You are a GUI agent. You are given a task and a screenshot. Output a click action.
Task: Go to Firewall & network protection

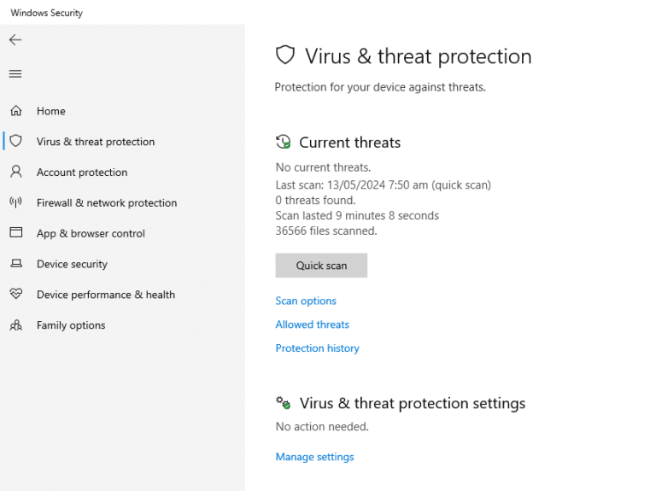(107, 203)
